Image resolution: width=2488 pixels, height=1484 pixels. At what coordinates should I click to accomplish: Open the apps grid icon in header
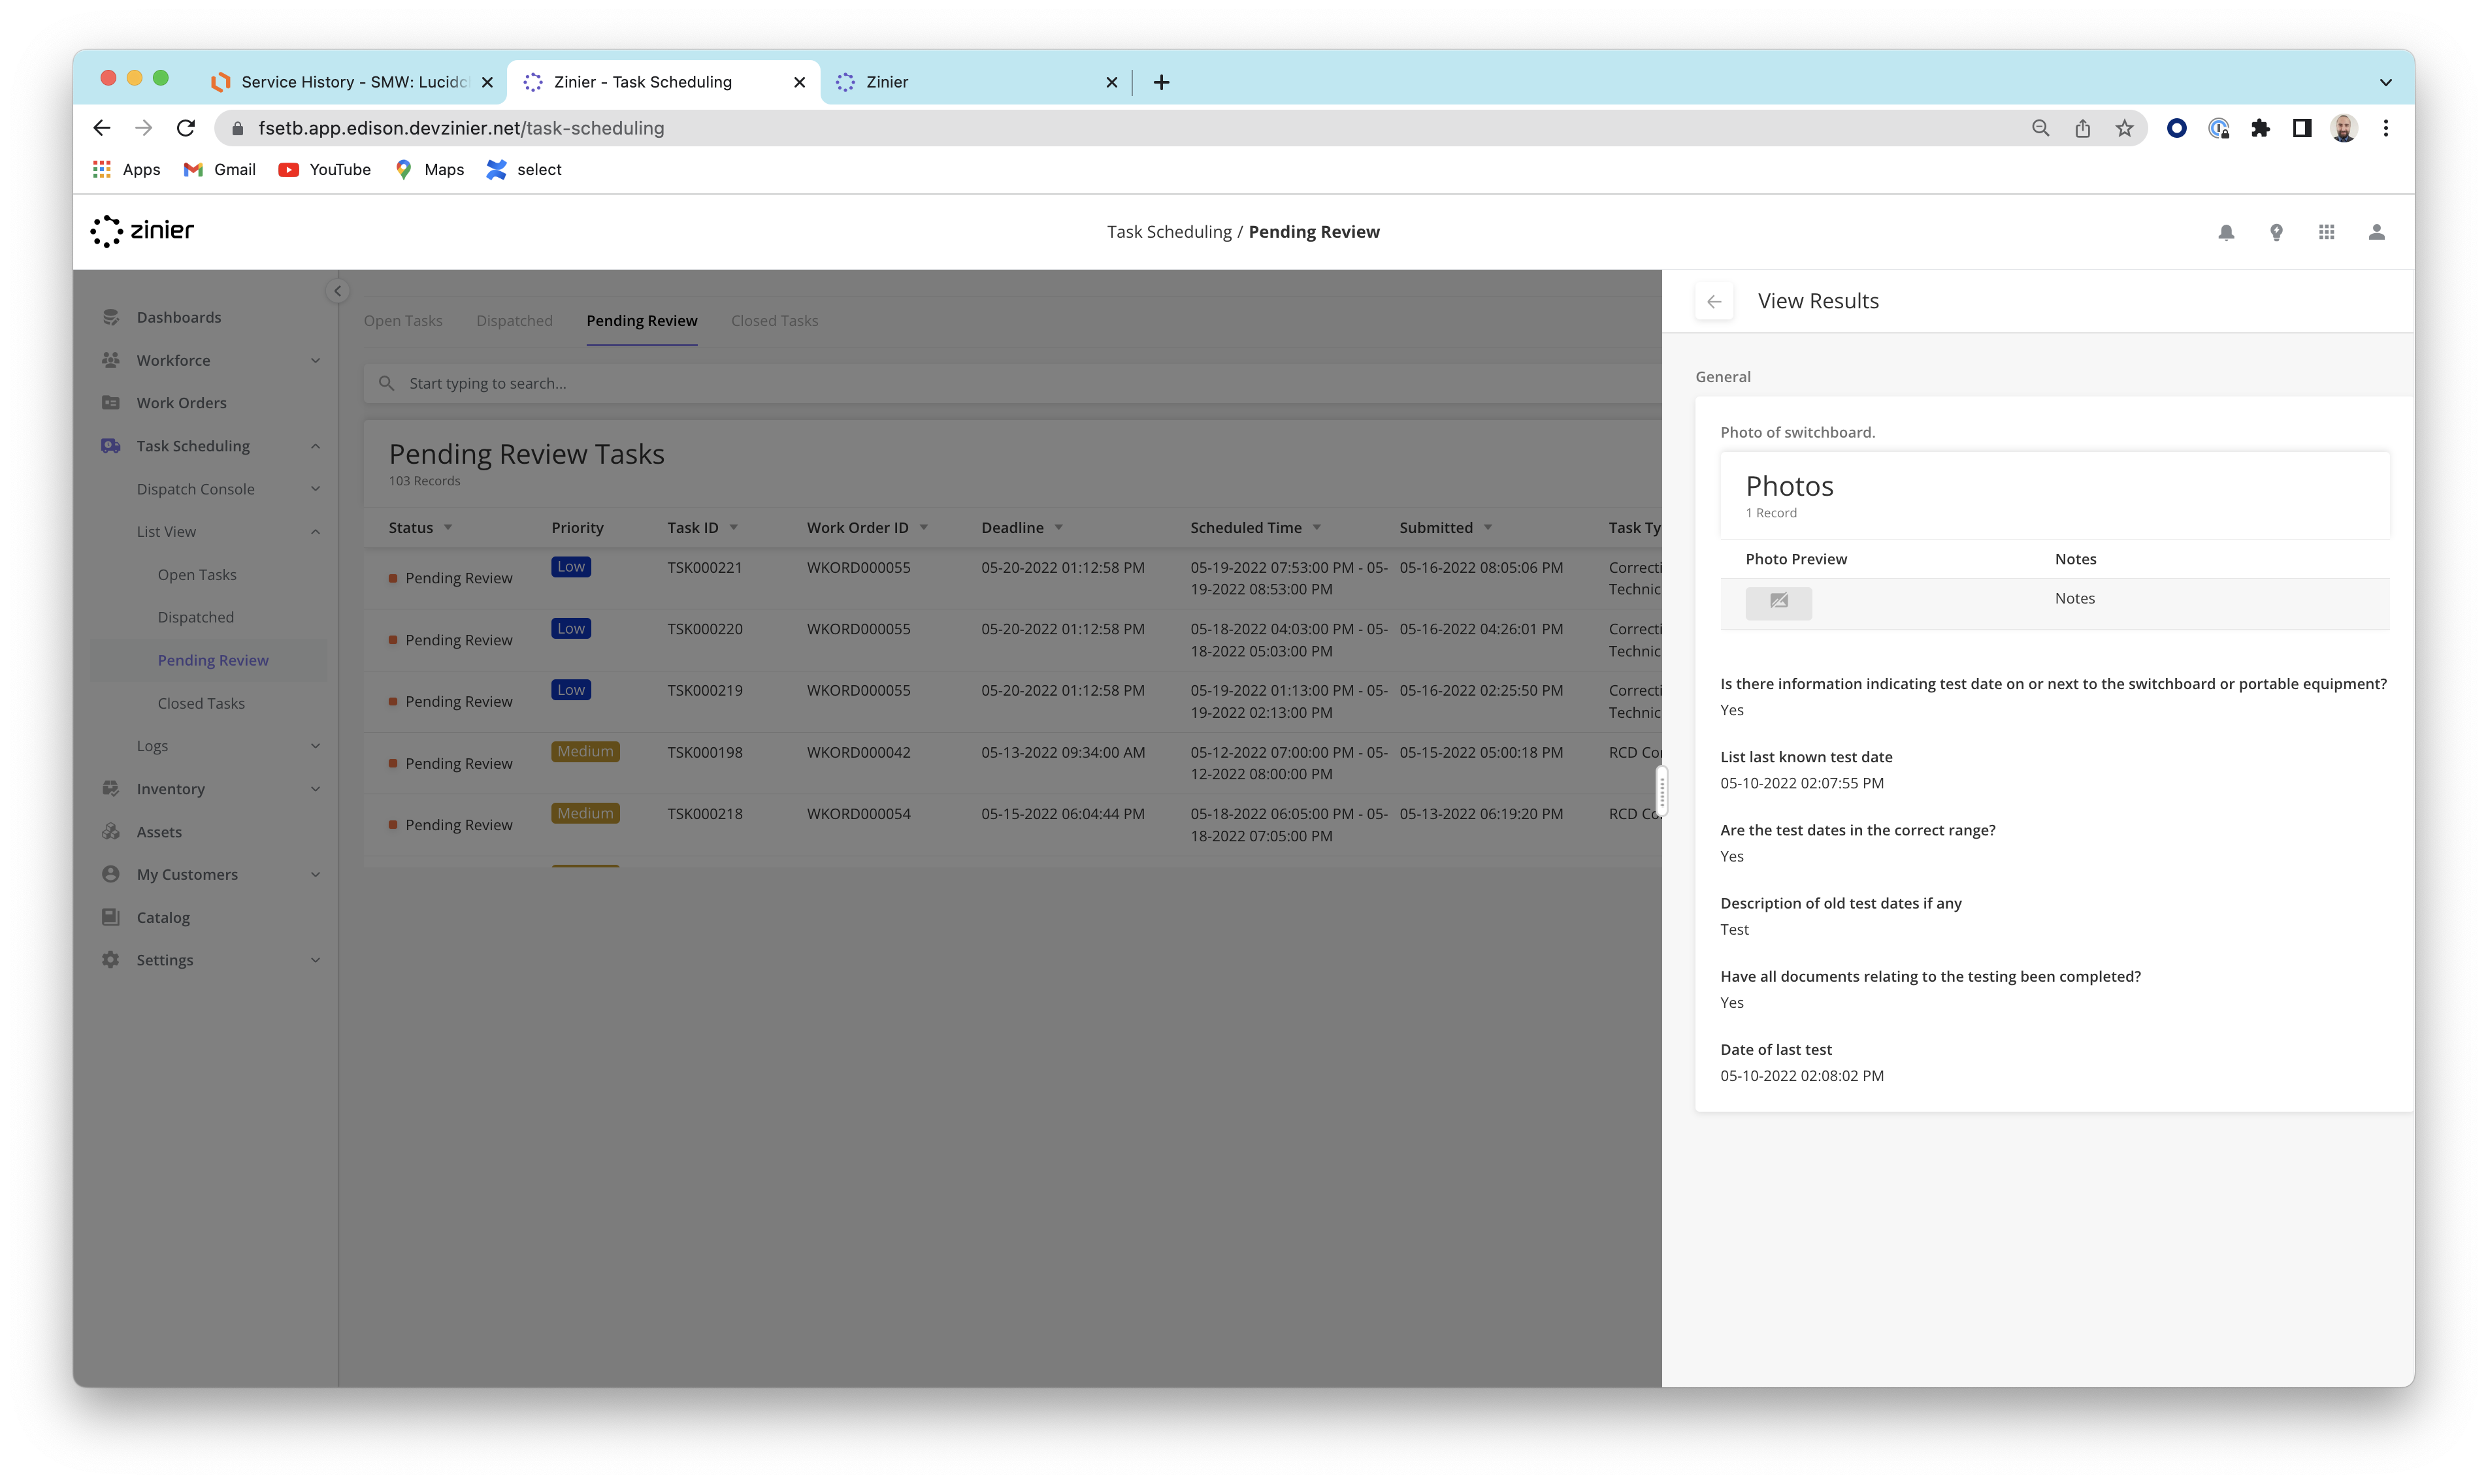click(2327, 232)
